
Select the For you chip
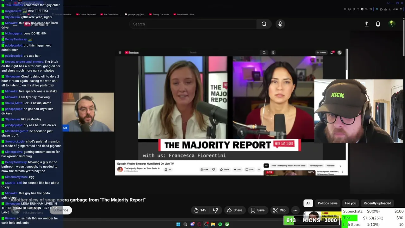coord(351,203)
